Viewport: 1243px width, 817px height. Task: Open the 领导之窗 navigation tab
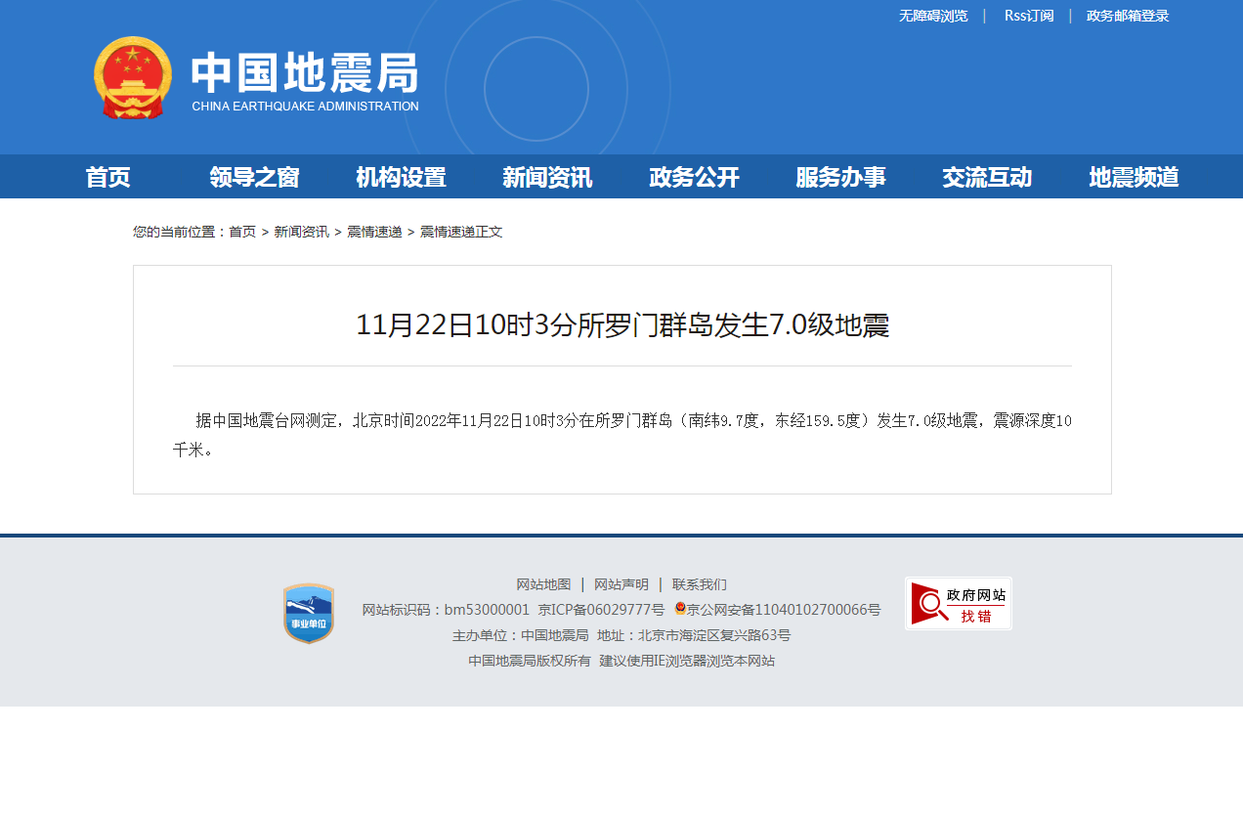click(x=254, y=177)
